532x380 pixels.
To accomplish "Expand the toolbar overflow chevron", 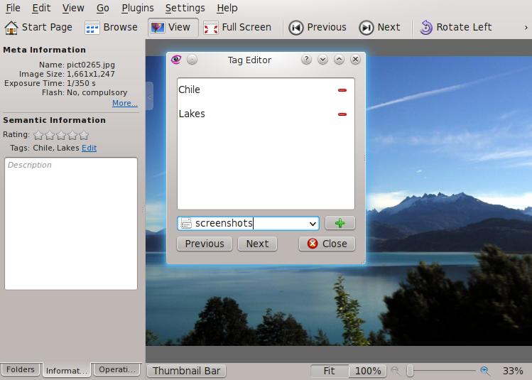I will pos(525,28).
